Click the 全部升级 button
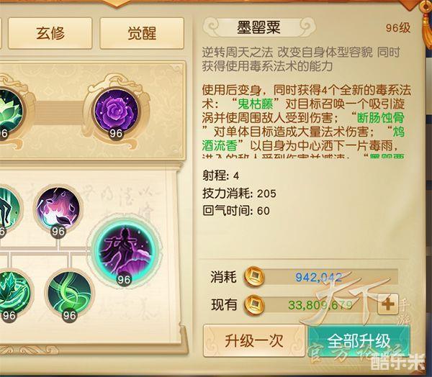This screenshot has width=432, height=377. [359, 340]
